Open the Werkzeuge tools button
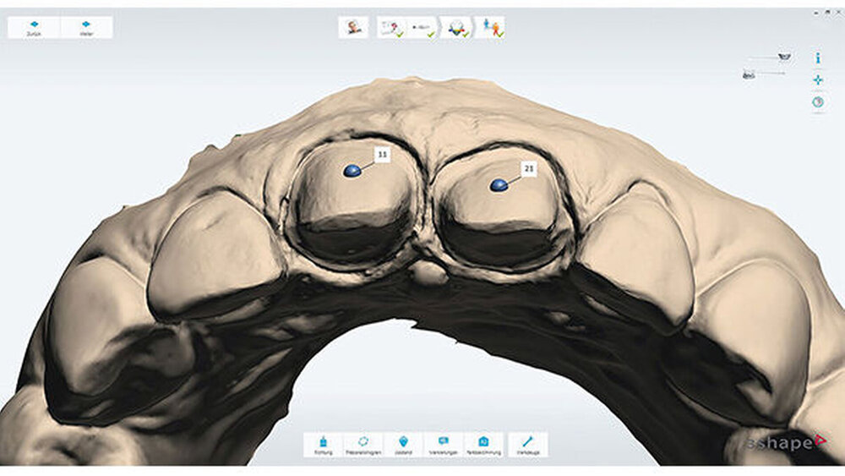The width and height of the screenshot is (845, 476). click(527, 445)
